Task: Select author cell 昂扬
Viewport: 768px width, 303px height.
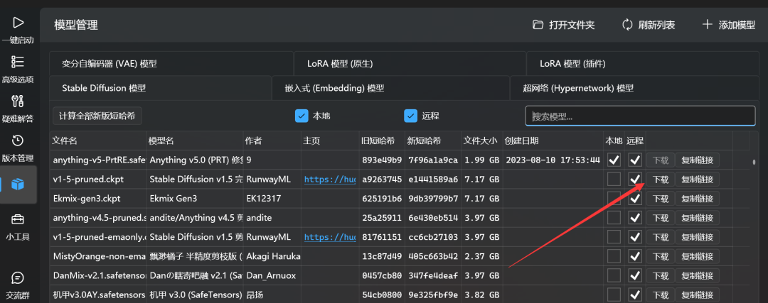Action: click(x=272, y=294)
